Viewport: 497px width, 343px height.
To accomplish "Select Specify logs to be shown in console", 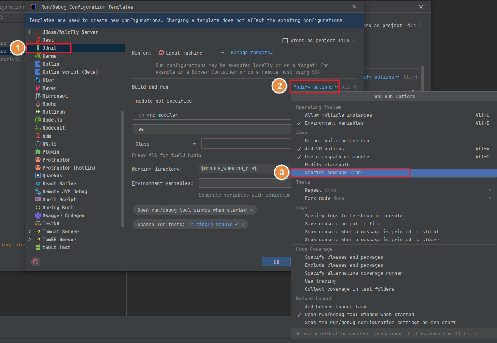I will tap(394, 216).
